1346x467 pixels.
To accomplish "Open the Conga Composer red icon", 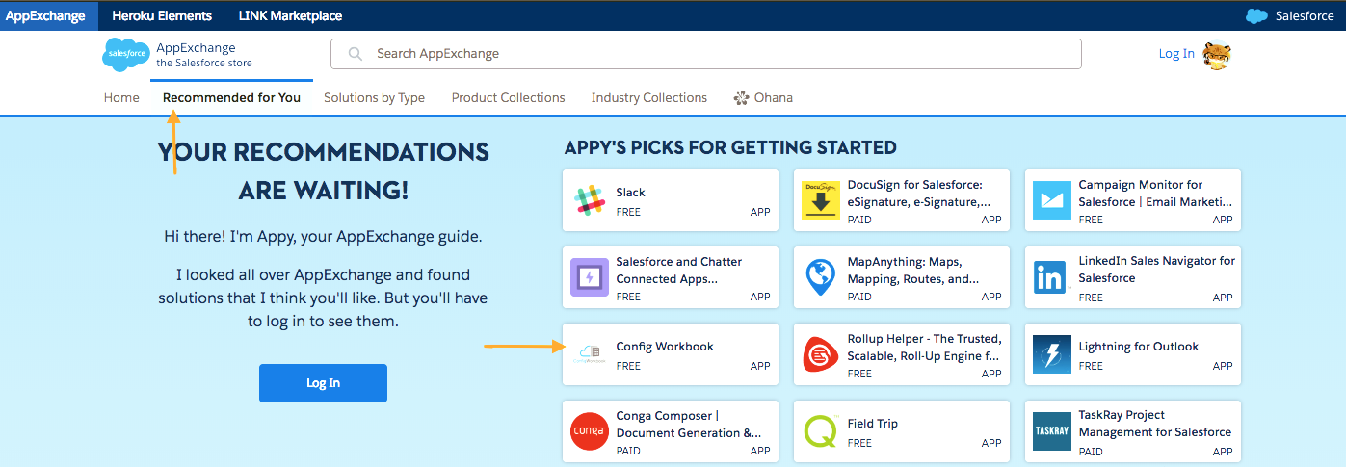I will [x=590, y=431].
